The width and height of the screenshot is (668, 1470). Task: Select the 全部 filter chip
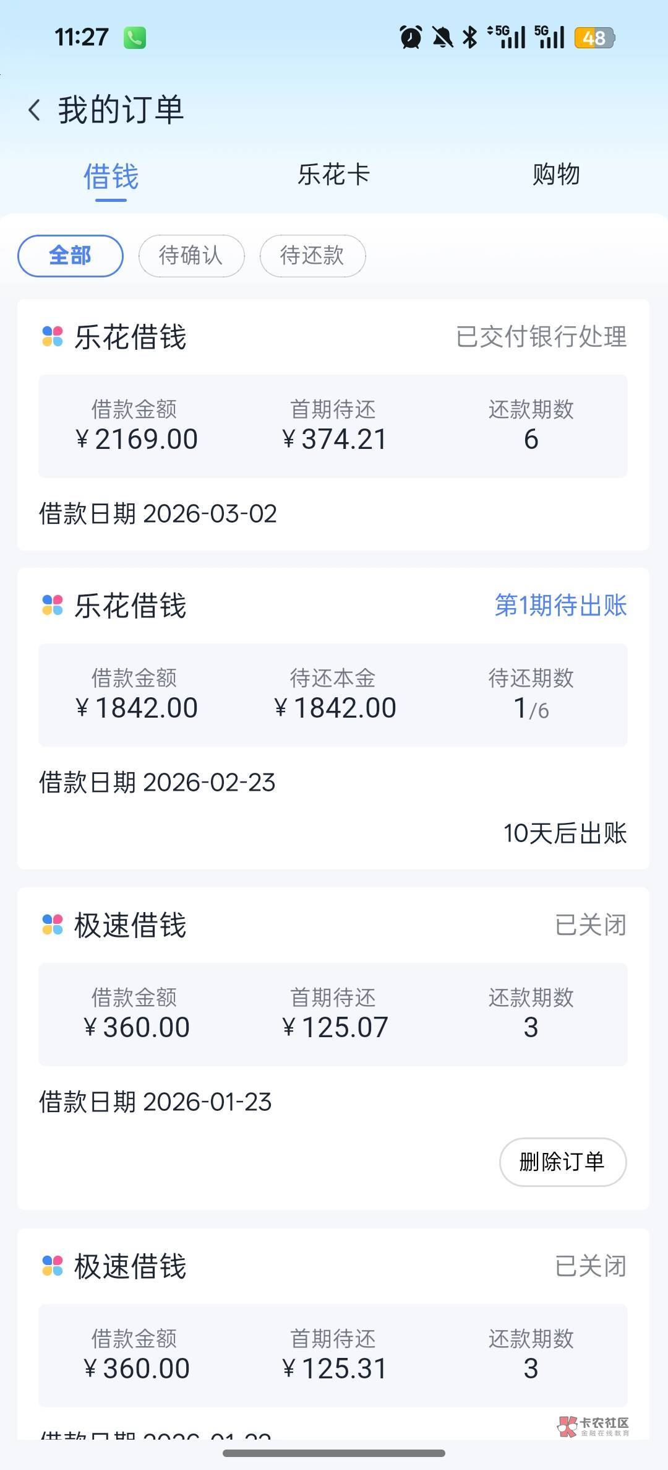(x=71, y=256)
